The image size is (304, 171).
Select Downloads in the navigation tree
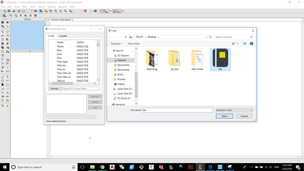123,70
